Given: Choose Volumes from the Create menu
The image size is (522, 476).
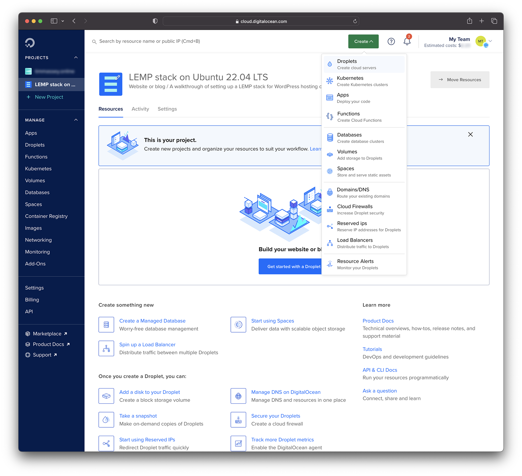Looking at the screenshot, I should click(364, 155).
